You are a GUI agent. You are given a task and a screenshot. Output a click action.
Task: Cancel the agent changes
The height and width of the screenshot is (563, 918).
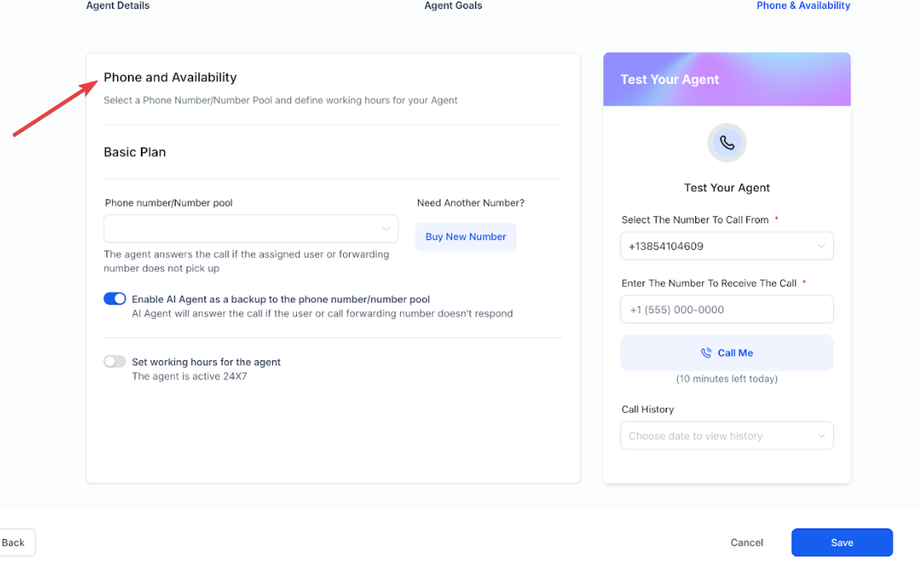[x=746, y=542]
